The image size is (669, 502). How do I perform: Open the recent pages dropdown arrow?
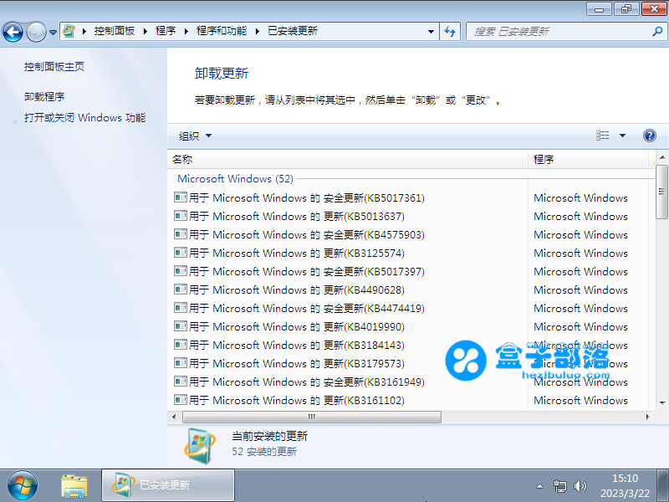pyautogui.click(x=53, y=32)
